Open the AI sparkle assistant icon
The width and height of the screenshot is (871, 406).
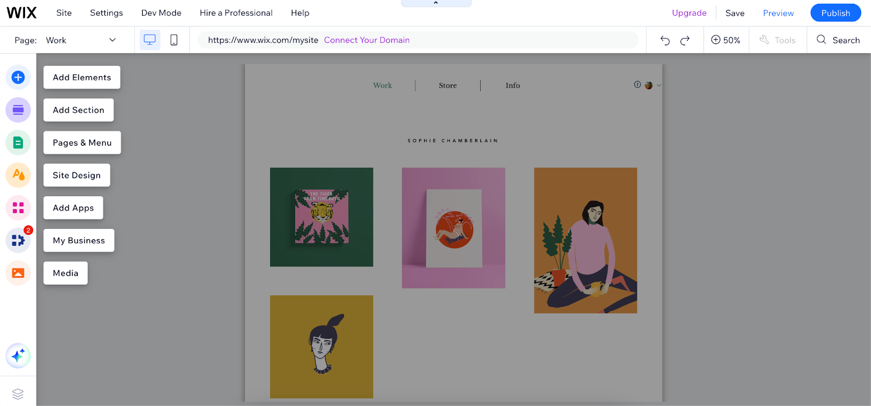point(18,356)
